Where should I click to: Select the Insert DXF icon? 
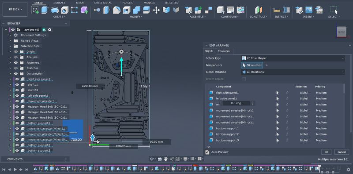319,10
